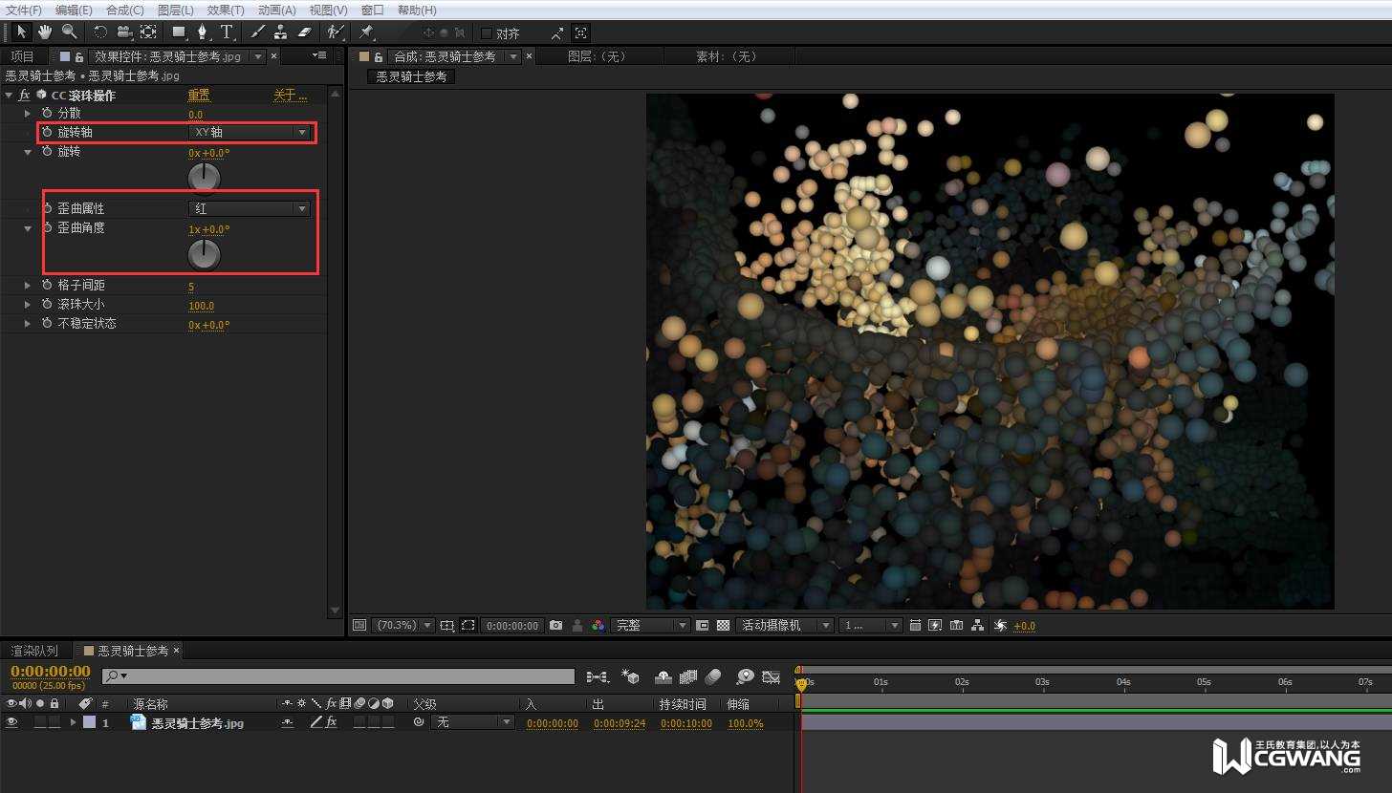Image resolution: width=1392 pixels, height=793 pixels.
Task: Toggle the transparency grid in viewer
Action: click(723, 625)
